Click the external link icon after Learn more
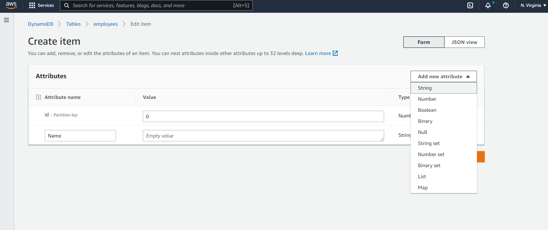 point(335,53)
